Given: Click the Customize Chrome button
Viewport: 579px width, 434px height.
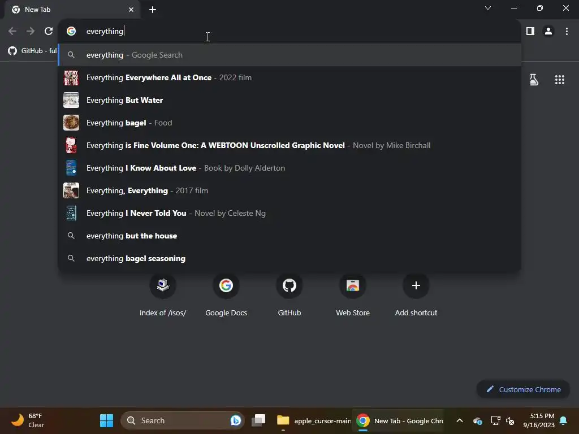Looking at the screenshot, I should [x=523, y=389].
